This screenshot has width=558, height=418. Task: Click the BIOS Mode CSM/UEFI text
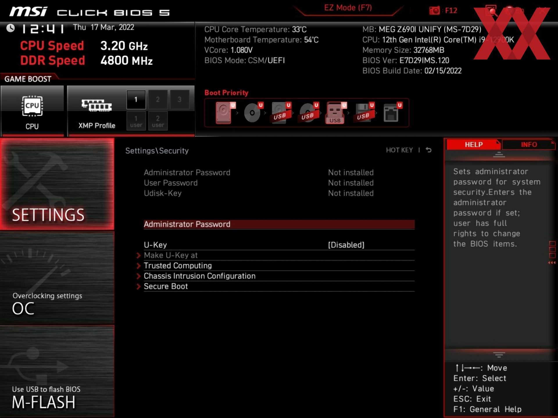pyautogui.click(x=244, y=60)
